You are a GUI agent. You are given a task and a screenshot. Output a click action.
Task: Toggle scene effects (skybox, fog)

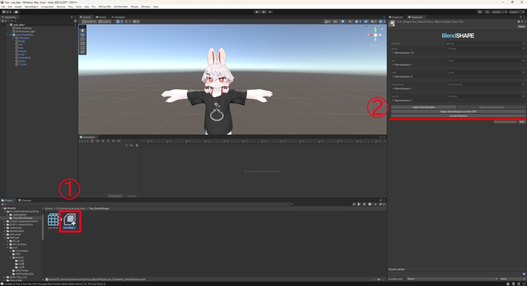coord(357,22)
